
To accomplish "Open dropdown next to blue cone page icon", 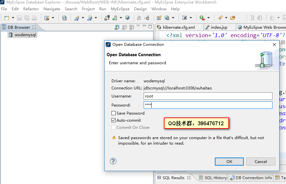I will tap(96, 18).
